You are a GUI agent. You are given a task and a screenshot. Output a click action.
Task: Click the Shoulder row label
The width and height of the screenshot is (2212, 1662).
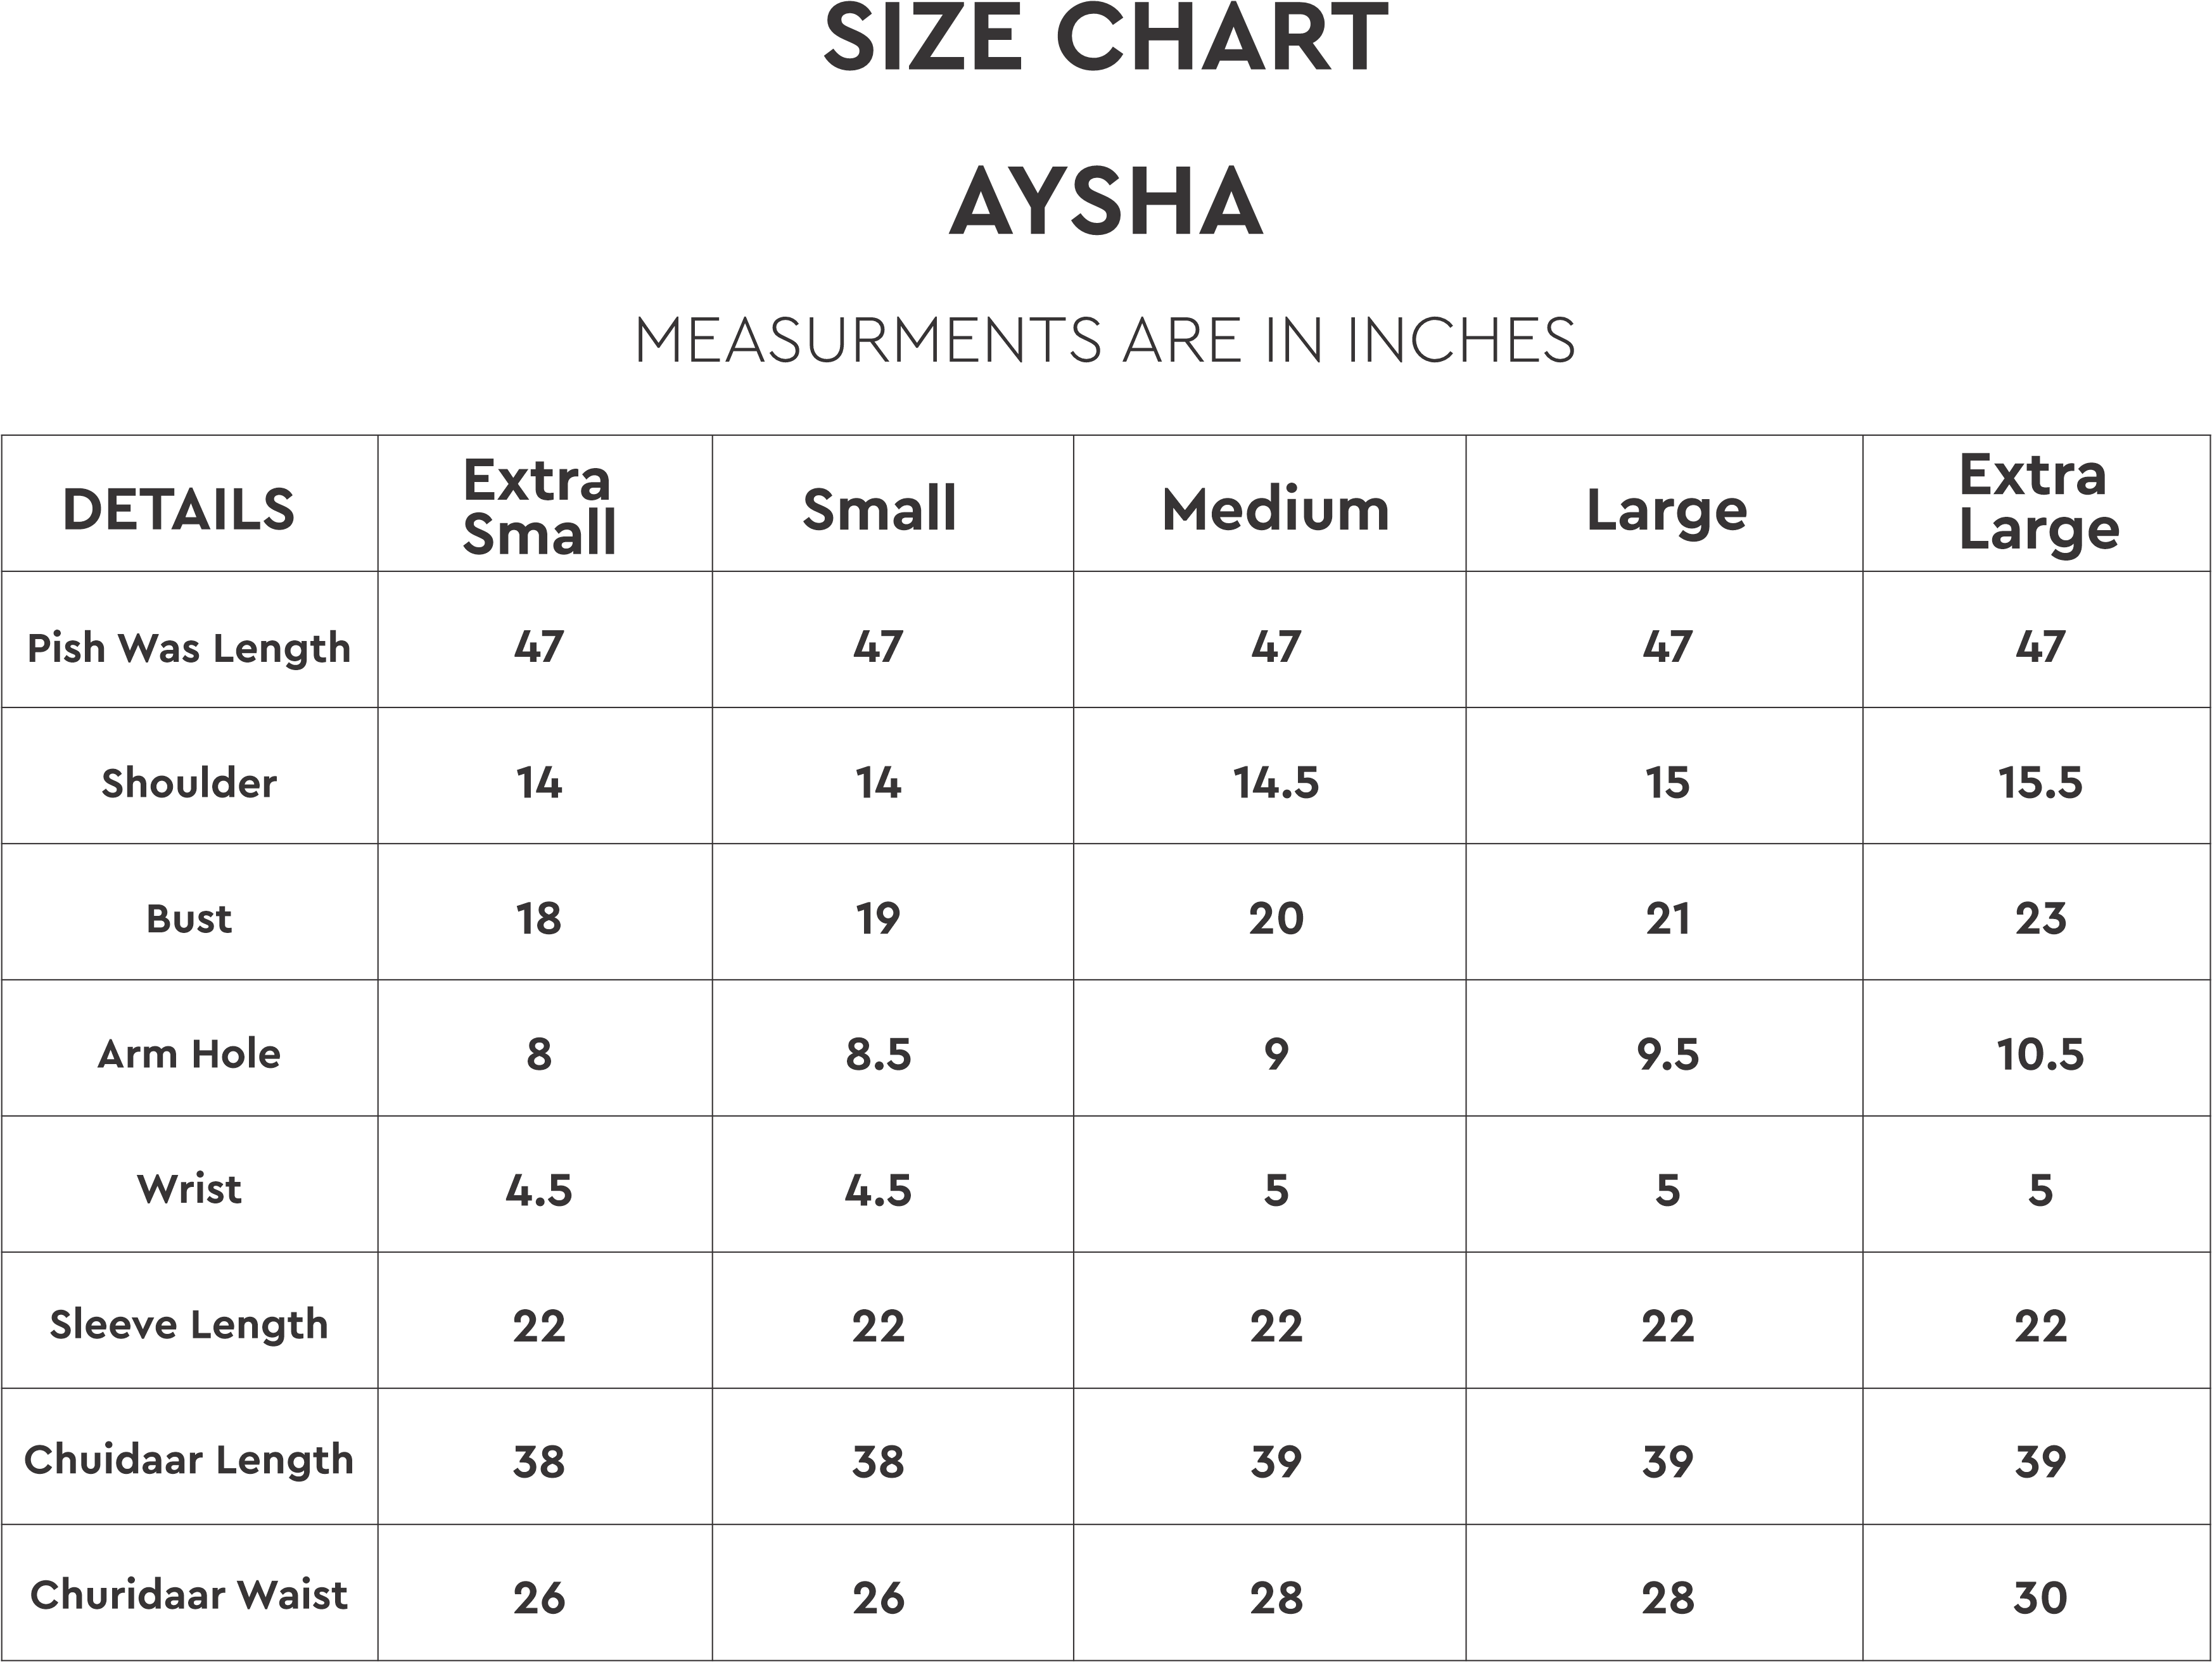189,783
